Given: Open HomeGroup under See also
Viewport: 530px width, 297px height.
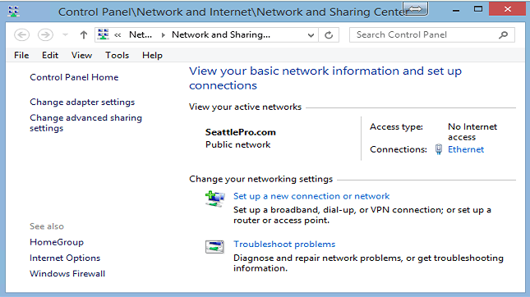Looking at the screenshot, I should 57,242.
